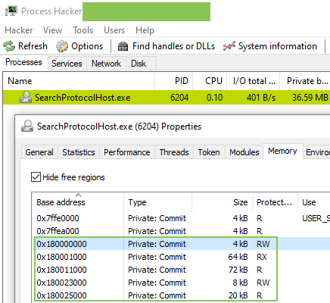Switch to the Network tab
The image size is (330, 303).
106,64
